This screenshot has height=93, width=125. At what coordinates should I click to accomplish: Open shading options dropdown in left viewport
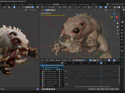(x=35, y=7)
